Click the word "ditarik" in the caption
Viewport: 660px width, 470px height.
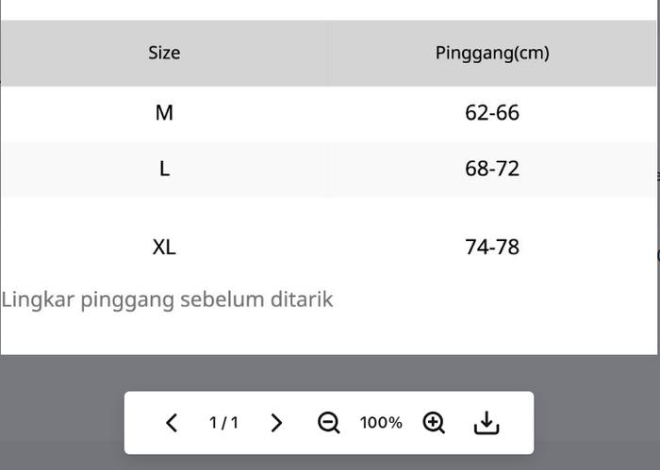coord(302,300)
